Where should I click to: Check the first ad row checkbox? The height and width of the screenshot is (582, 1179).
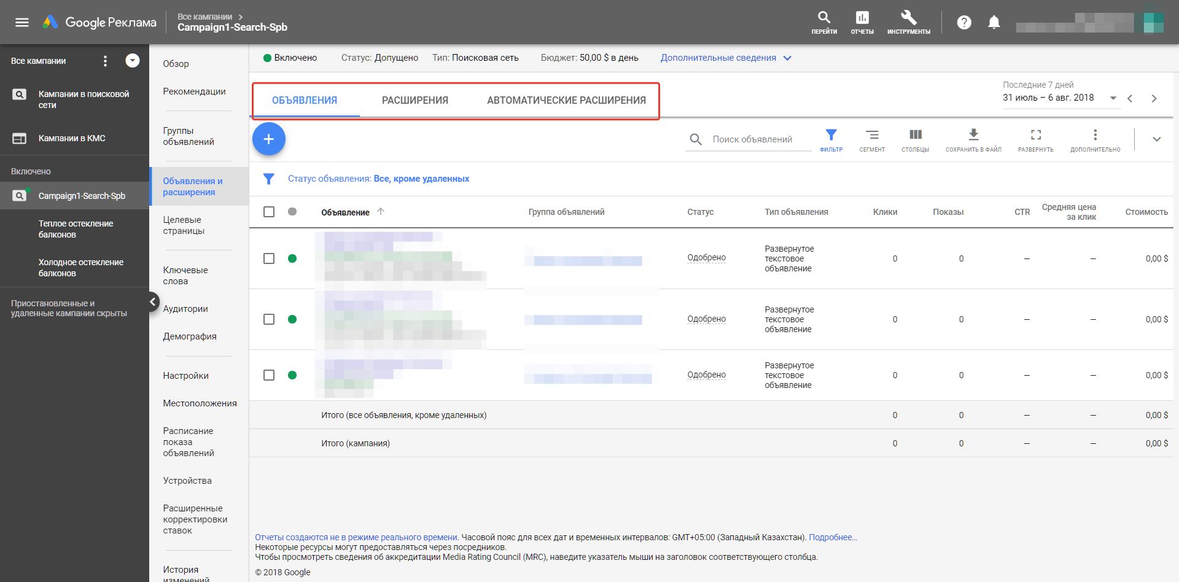tap(269, 258)
